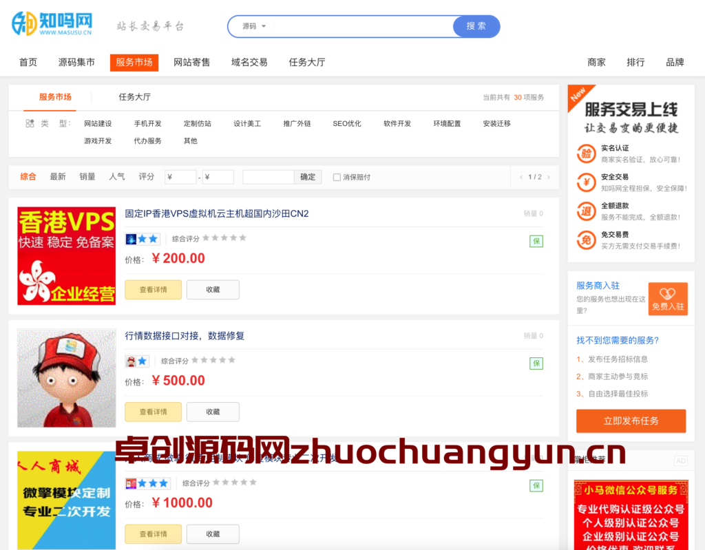Click 保 guarantee badge on ¥1000.00 listing
The width and height of the screenshot is (705, 550).
[x=536, y=486]
